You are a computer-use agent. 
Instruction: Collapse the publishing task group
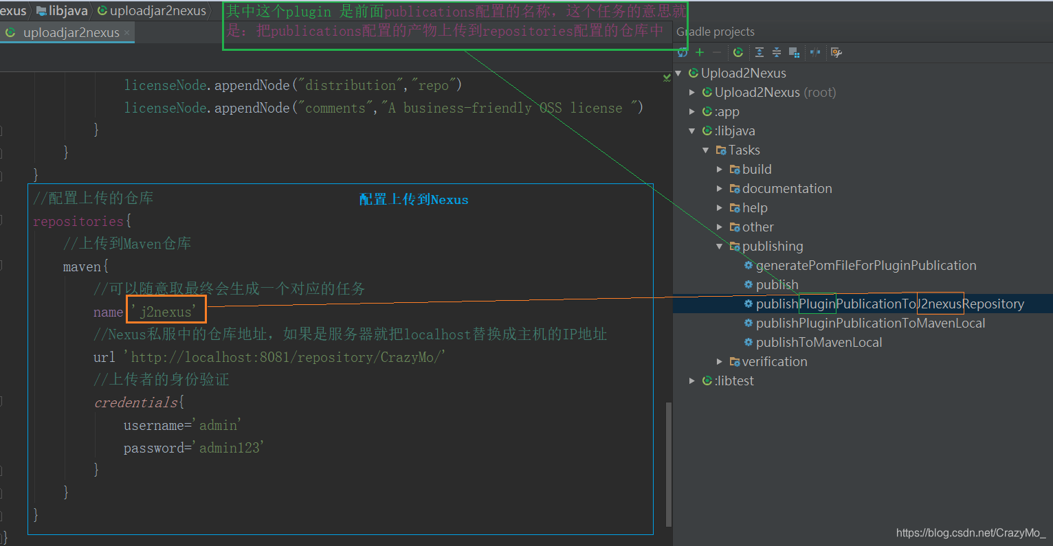point(720,246)
